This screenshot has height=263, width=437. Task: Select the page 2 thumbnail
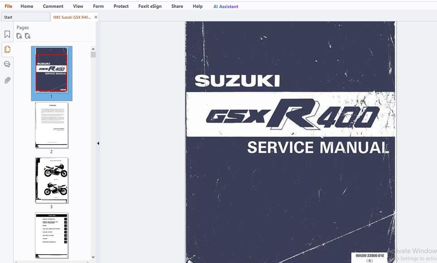tap(51, 125)
